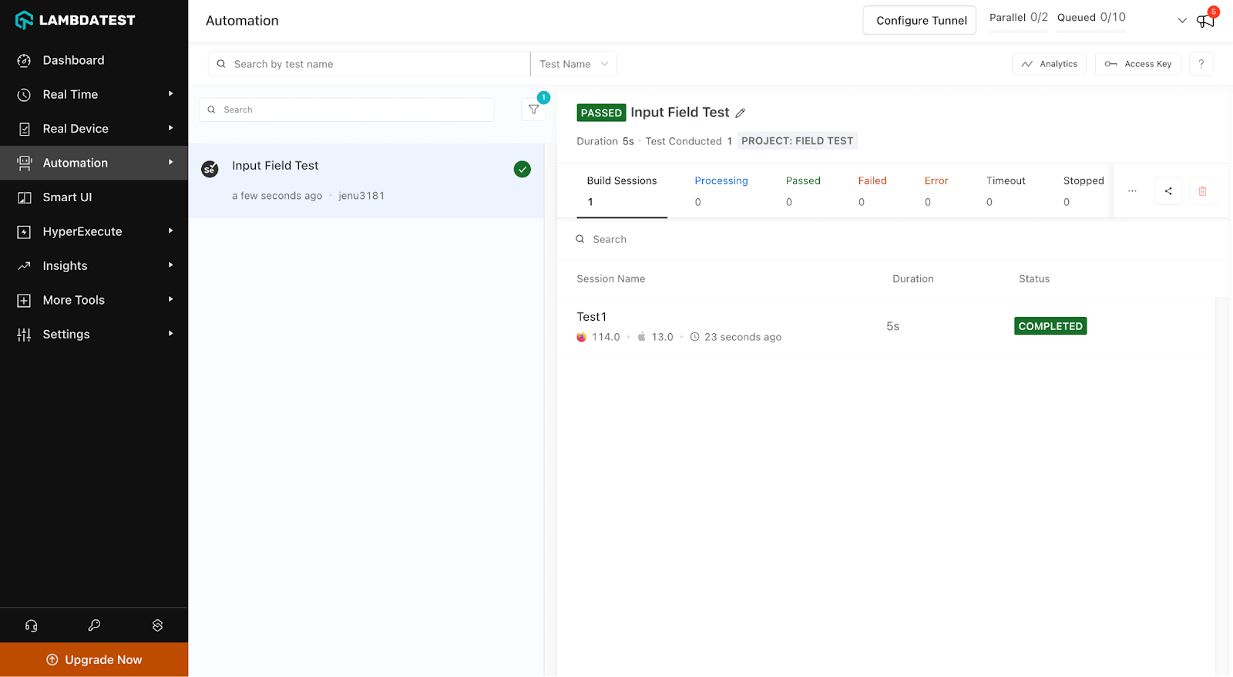The image size is (1233, 677).
Task: Click the key icon at sidebar bottom
Action: pos(94,625)
